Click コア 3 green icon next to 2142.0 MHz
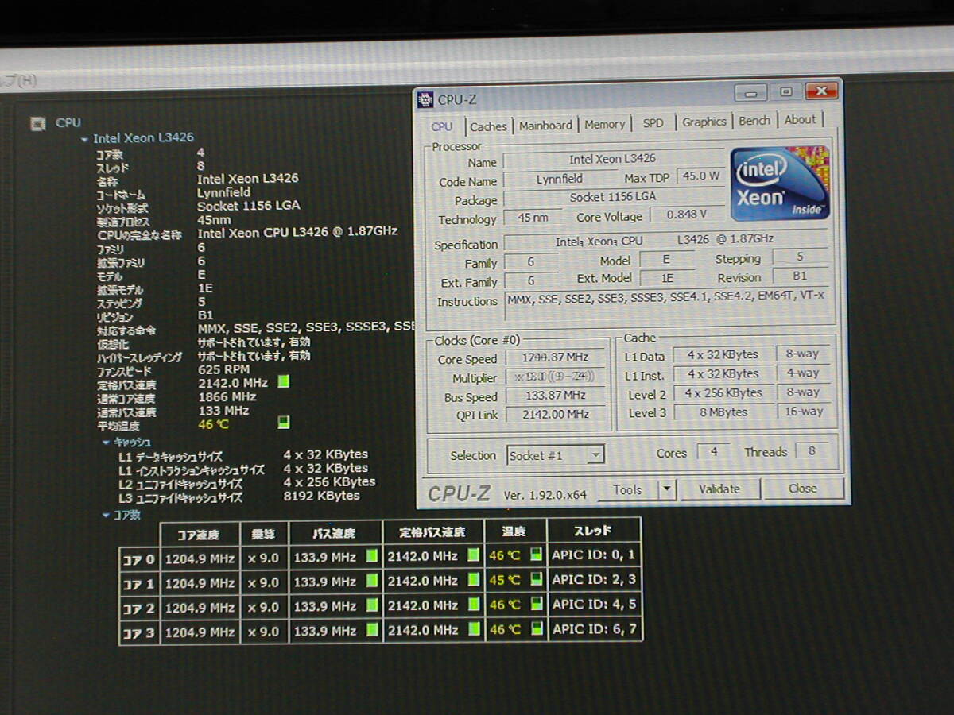 [475, 630]
